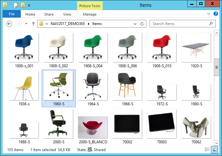This screenshot has width=222, height=156.
Task: Select the table thumbnail 1920-S
Action: 196,47
